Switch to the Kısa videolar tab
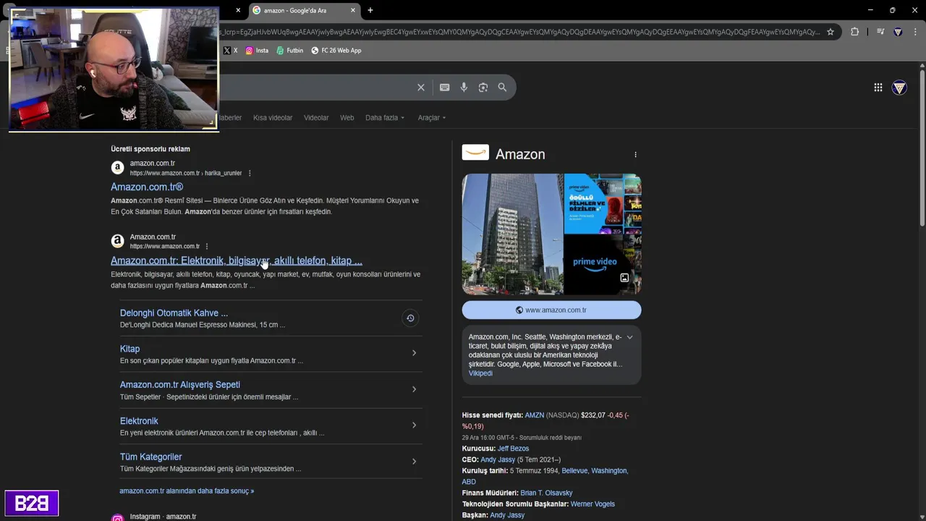 pyautogui.click(x=273, y=118)
